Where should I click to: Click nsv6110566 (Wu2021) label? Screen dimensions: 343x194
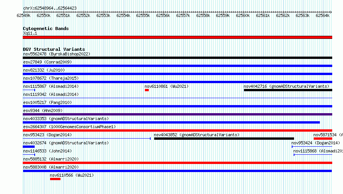tap(72, 175)
